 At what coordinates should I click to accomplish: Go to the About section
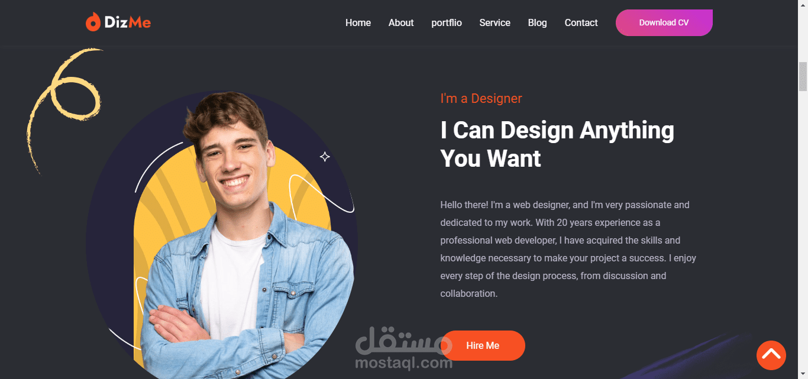tap(401, 22)
